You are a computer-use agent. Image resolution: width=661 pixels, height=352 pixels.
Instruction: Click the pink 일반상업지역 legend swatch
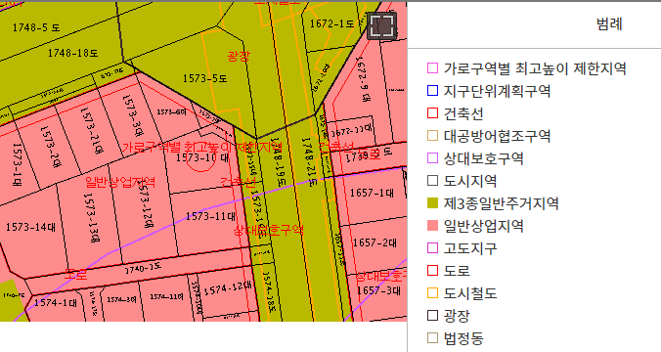[432, 226]
